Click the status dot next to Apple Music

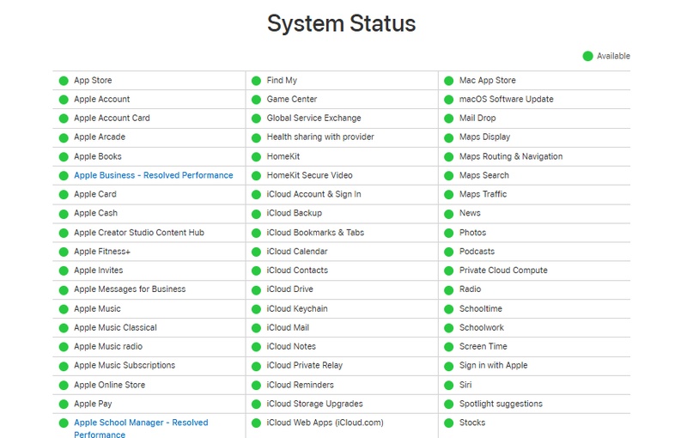(x=64, y=309)
